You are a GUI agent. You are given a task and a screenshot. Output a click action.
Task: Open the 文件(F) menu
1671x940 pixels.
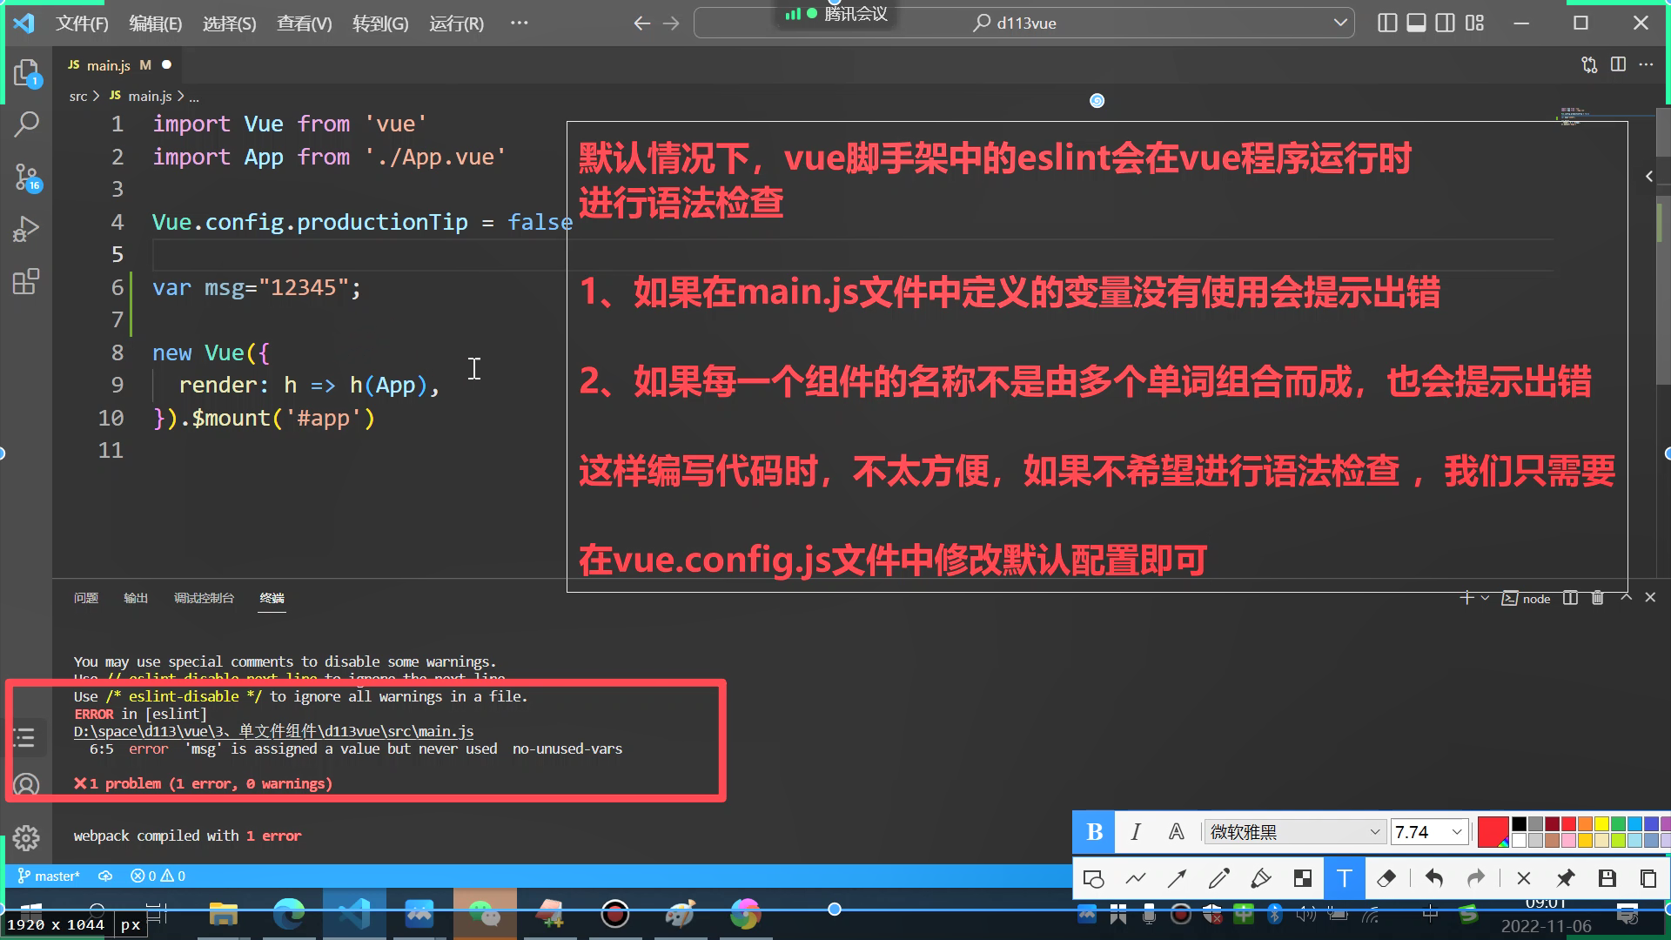pos(83,23)
